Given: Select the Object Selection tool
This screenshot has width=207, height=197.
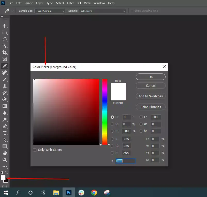Looking at the screenshot, I should [5, 46].
